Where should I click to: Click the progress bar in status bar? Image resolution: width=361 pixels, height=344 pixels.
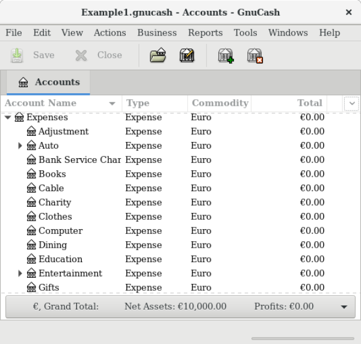pyautogui.click(x=302, y=338)
